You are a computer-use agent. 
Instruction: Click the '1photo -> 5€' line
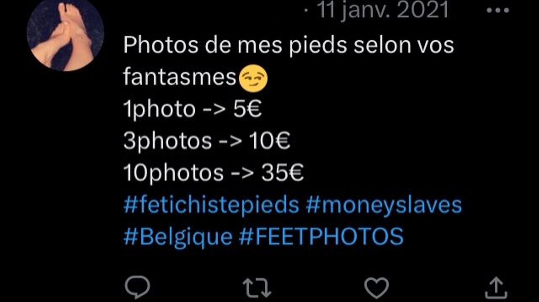pos(193,109)
